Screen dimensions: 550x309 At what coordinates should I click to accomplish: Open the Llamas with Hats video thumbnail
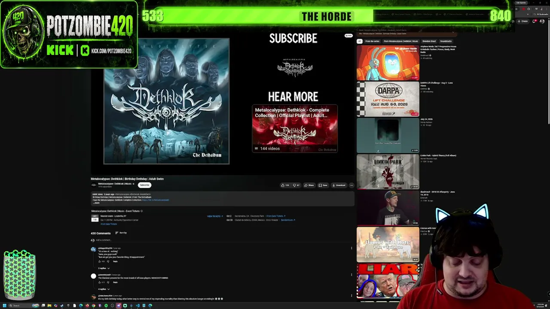[388, 244]
